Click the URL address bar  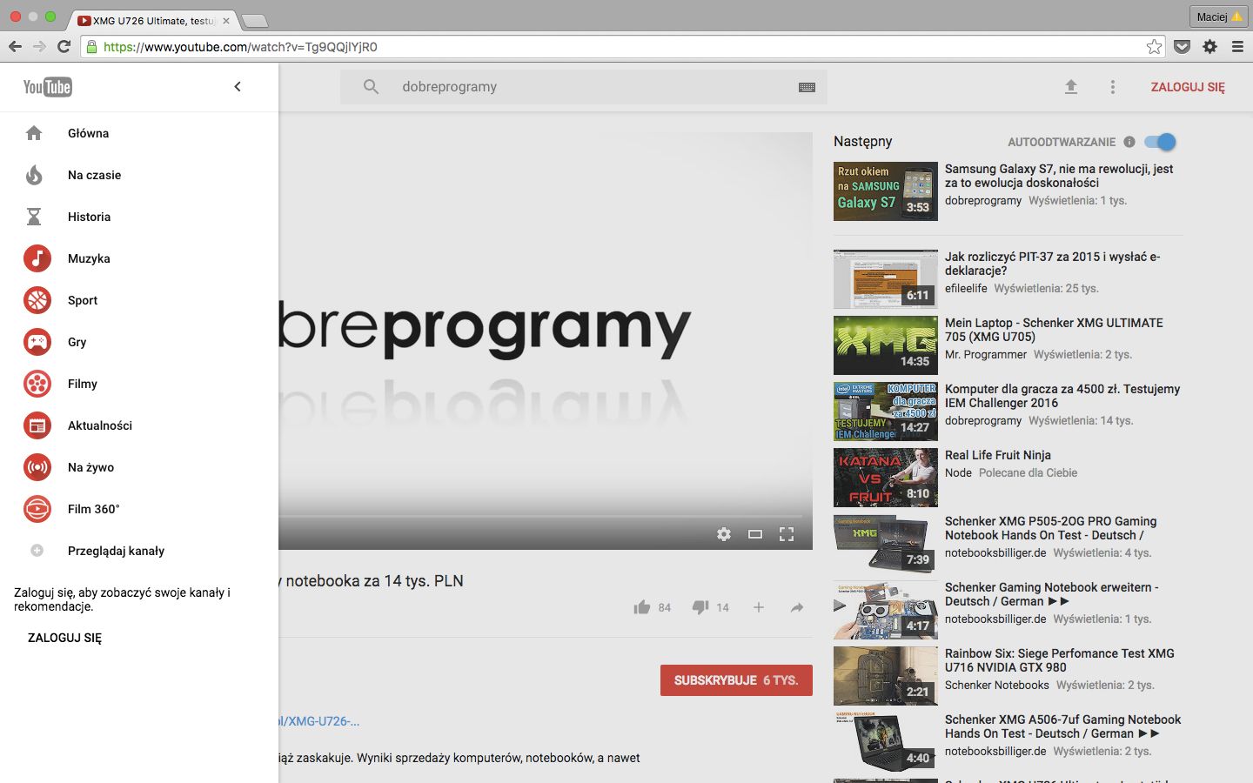tap(622, 47)
